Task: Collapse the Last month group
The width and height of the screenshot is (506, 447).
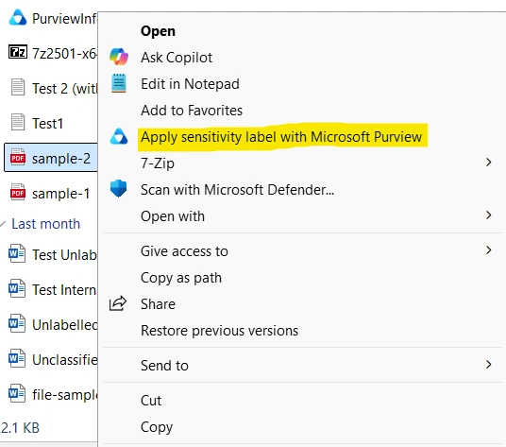Action: (x=3, y=223)
